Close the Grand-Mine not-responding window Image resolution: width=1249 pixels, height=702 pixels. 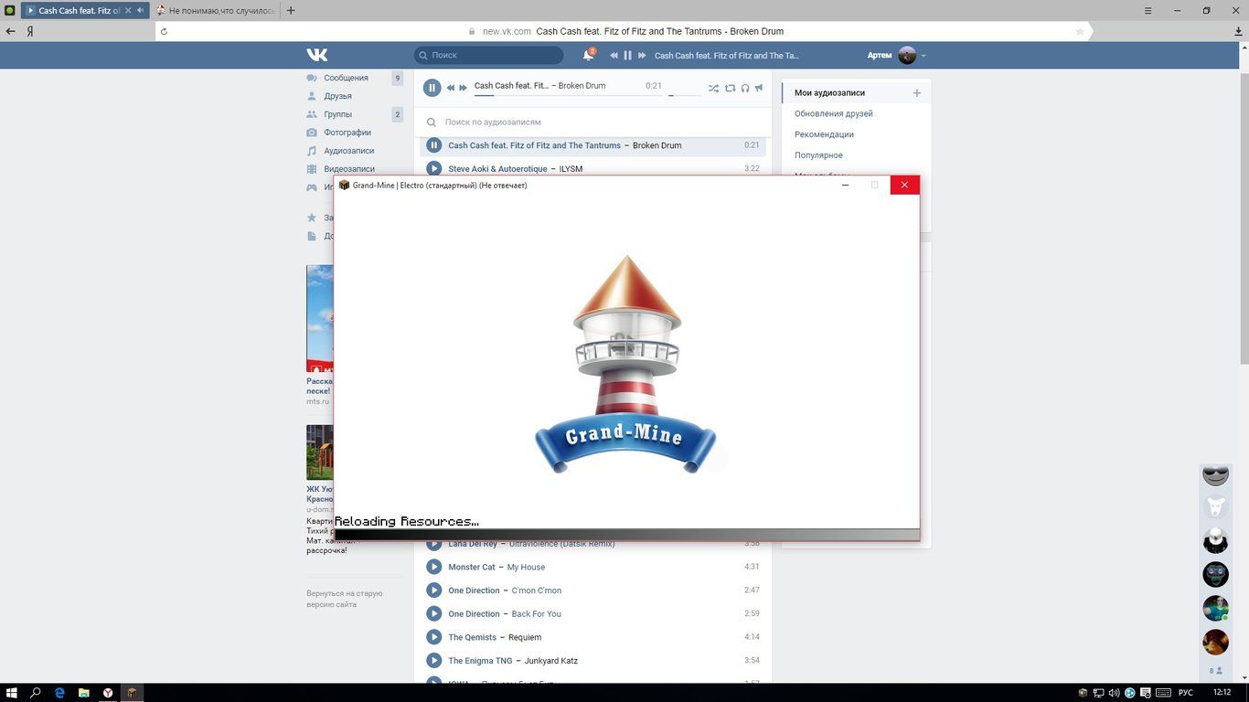[904, 185]
